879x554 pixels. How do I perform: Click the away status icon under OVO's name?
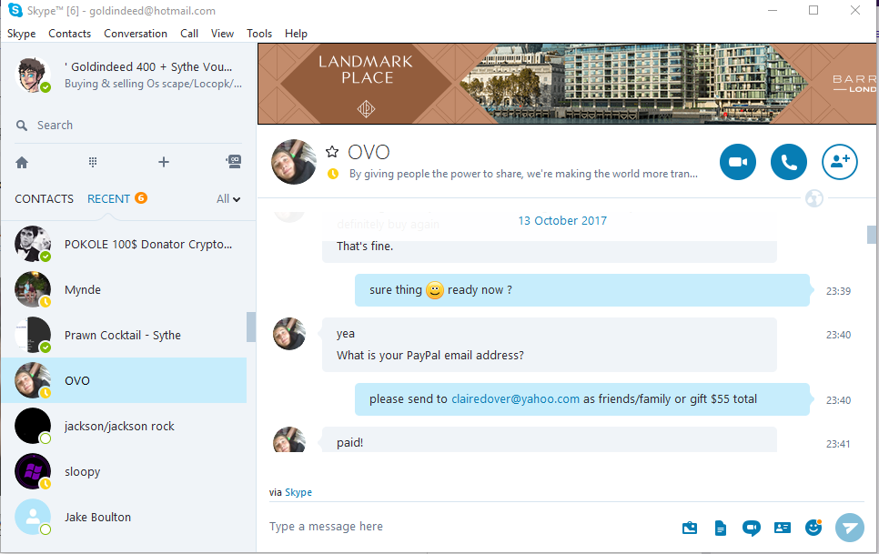click(333, 174)
